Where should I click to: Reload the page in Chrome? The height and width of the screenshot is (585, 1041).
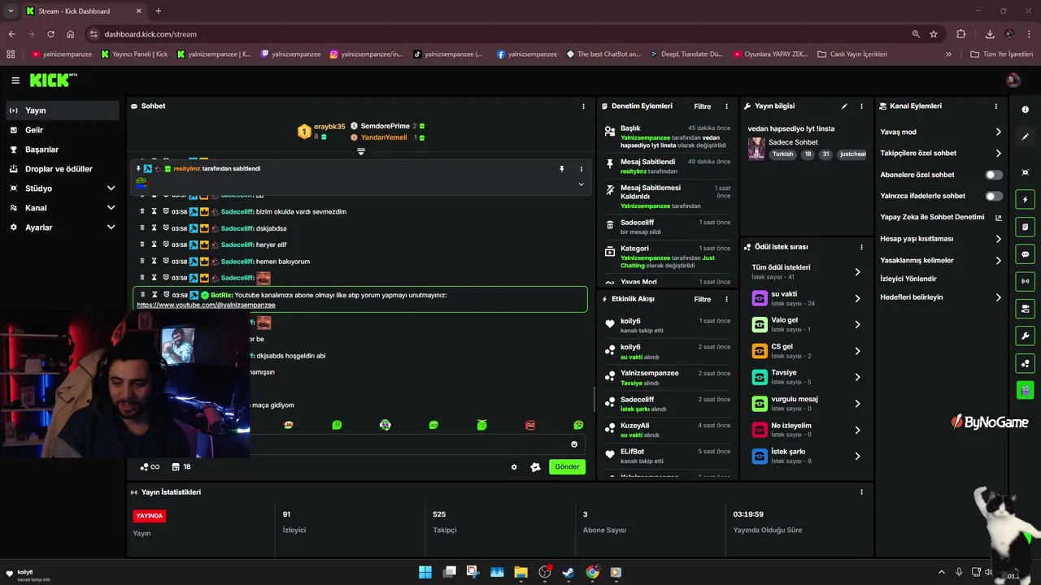tap(50, 34)
